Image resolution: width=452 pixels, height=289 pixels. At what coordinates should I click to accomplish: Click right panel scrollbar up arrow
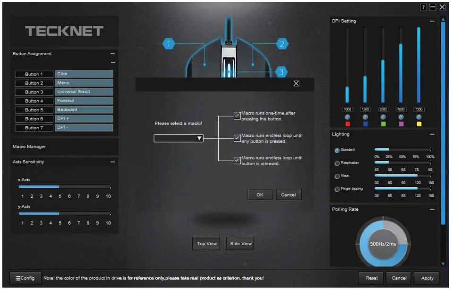click(443, 19)
